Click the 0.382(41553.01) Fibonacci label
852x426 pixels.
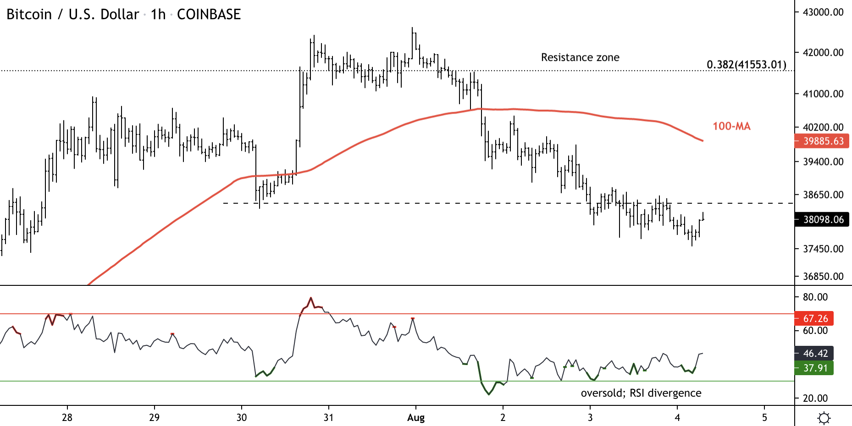pos(747,65)
